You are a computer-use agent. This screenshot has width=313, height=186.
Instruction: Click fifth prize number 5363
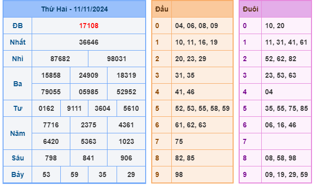(x=88, y=141)
